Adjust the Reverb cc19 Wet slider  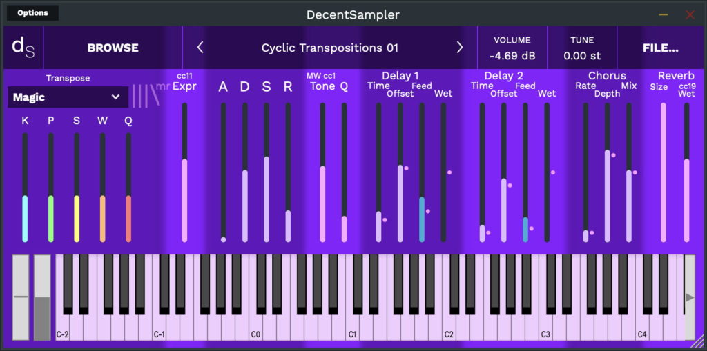pos(687,172)
